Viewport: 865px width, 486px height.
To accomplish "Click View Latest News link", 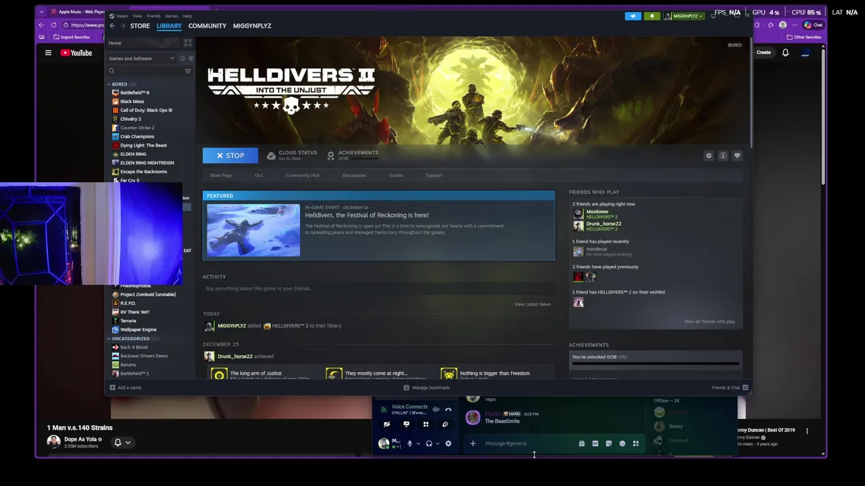I will (533, 304).
